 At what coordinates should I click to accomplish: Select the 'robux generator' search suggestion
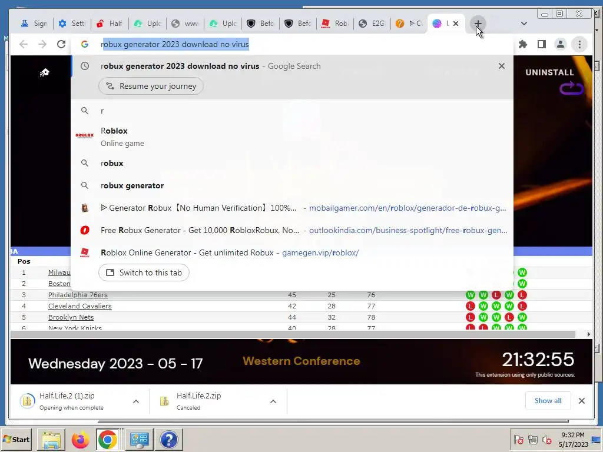click(292, 185)
